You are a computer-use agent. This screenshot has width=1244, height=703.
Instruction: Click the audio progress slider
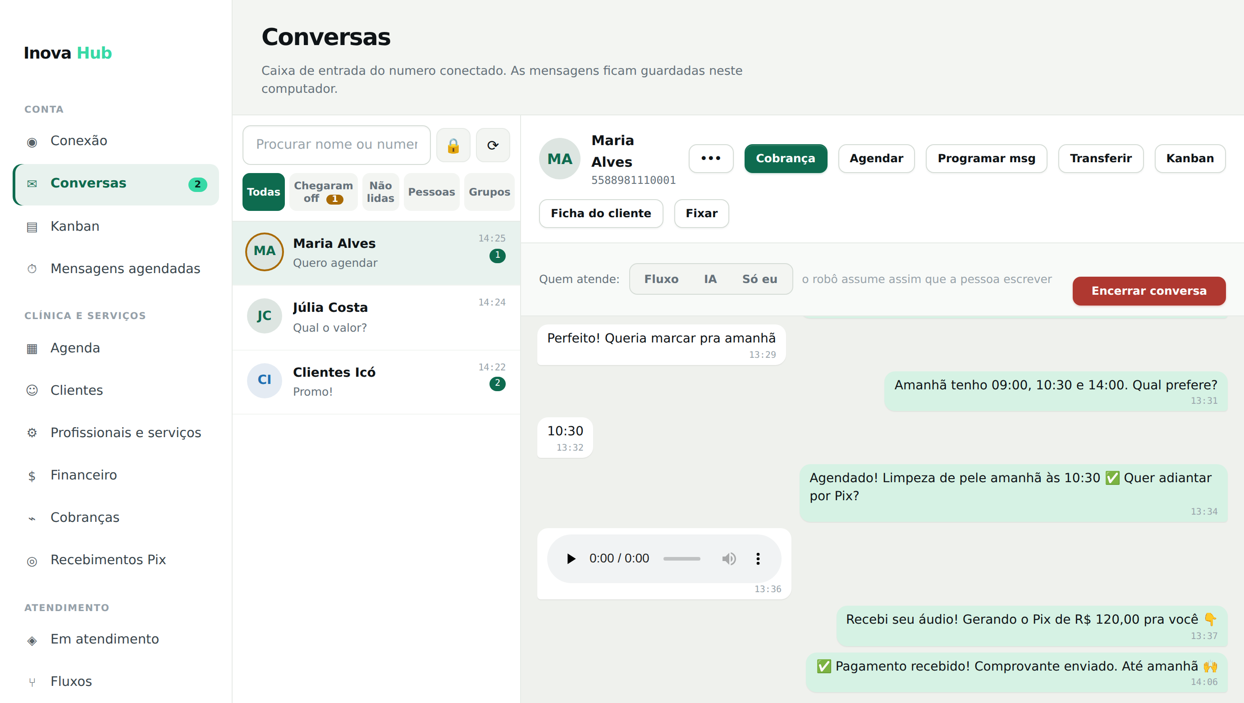681,559
